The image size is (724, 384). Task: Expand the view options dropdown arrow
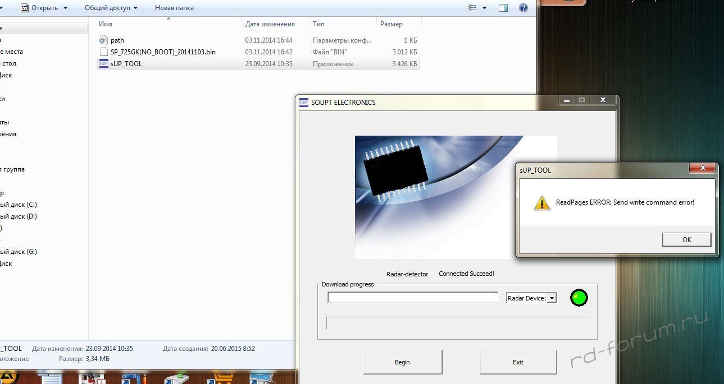(x=484, y=8)
